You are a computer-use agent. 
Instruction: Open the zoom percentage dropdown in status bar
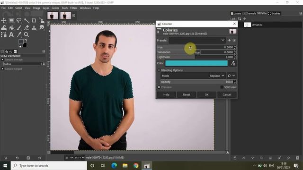tap(80, 158)
